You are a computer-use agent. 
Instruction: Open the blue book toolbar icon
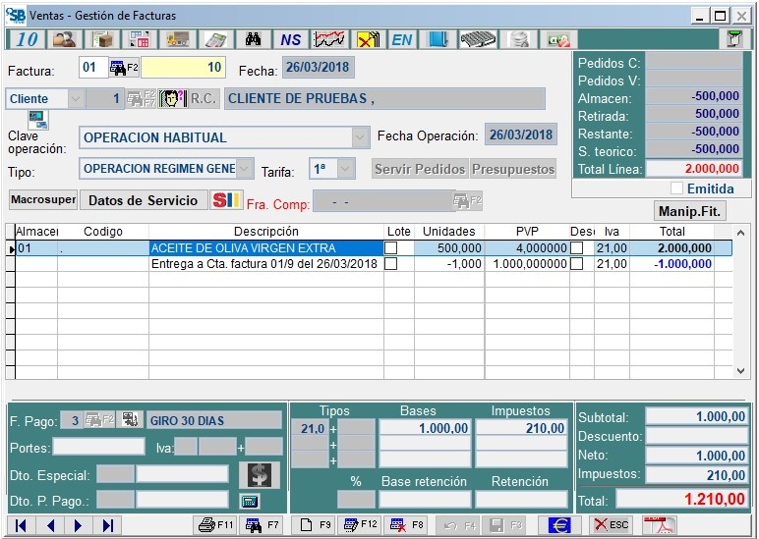(x=438, y=39)
